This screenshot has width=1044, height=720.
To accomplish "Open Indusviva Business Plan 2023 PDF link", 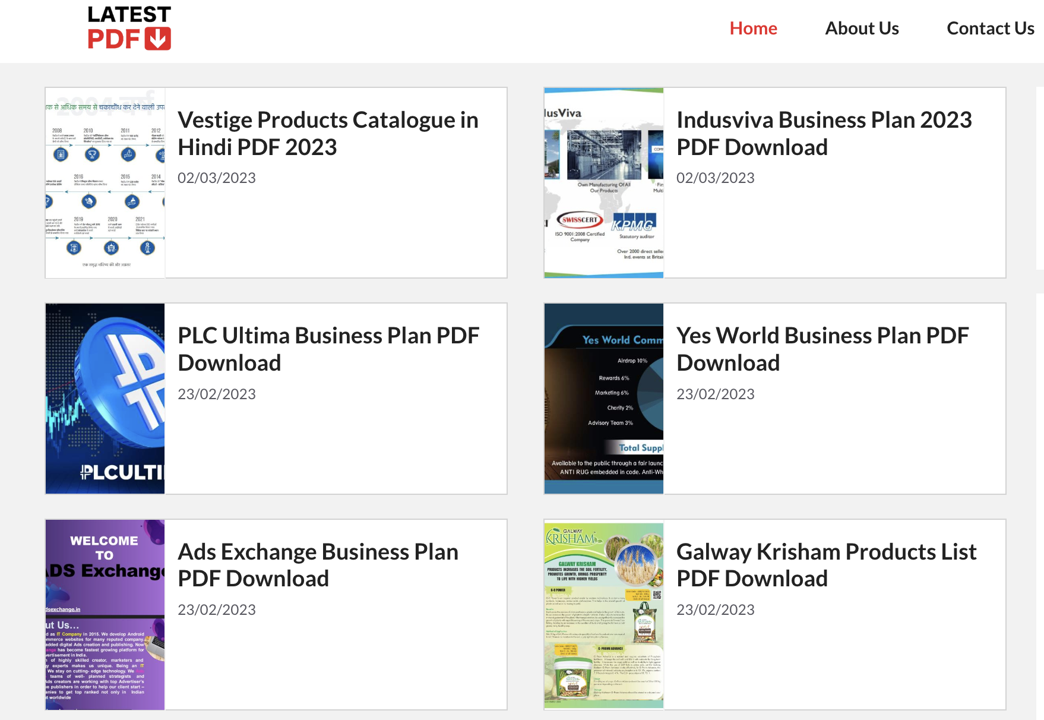I will point(824,133).
